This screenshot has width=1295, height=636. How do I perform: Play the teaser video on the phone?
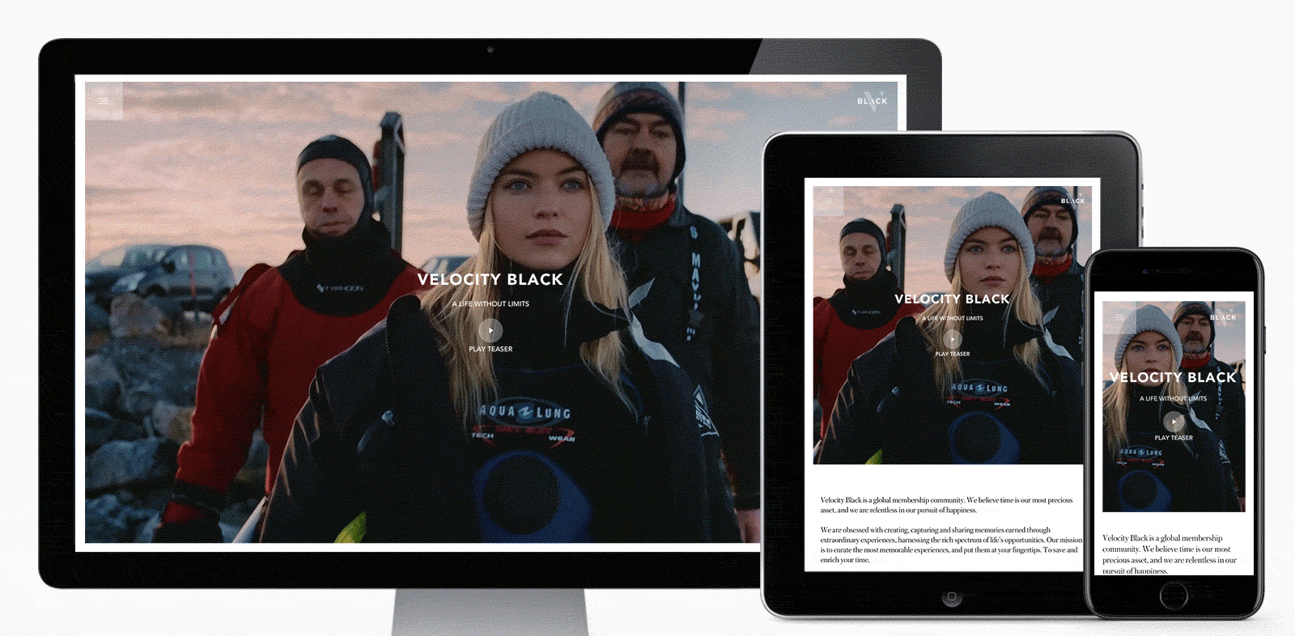[x=1174, y=422]
